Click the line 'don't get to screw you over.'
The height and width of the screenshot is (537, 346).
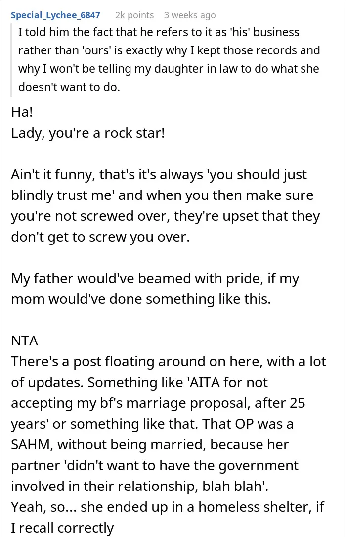click(x=100, y=237)
